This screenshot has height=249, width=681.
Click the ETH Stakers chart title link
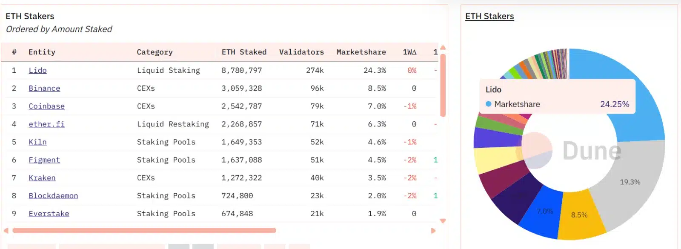(x=489, y=16)
